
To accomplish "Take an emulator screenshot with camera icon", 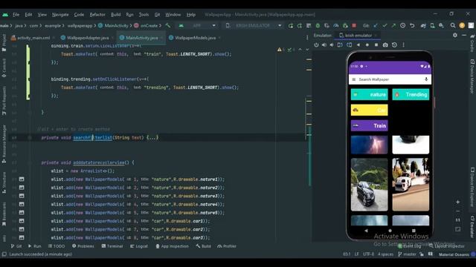I will pyautogui.click(x=385, y=44).
